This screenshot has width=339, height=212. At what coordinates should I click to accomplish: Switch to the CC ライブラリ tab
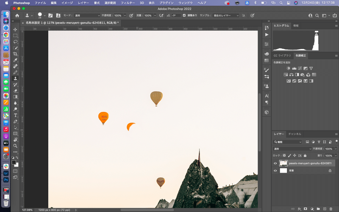click(x=282, y=56)
